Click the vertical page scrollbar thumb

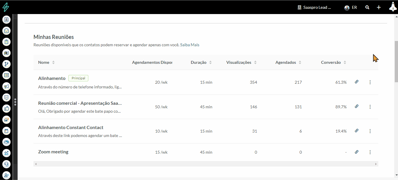coord(396,61)
